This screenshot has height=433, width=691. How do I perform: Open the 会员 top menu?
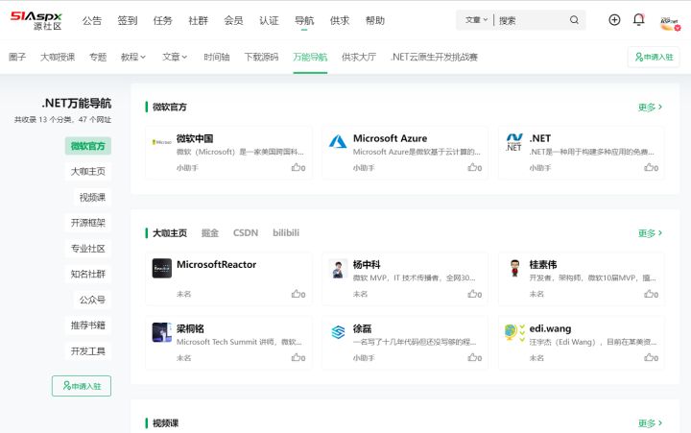tap(233, 21)
